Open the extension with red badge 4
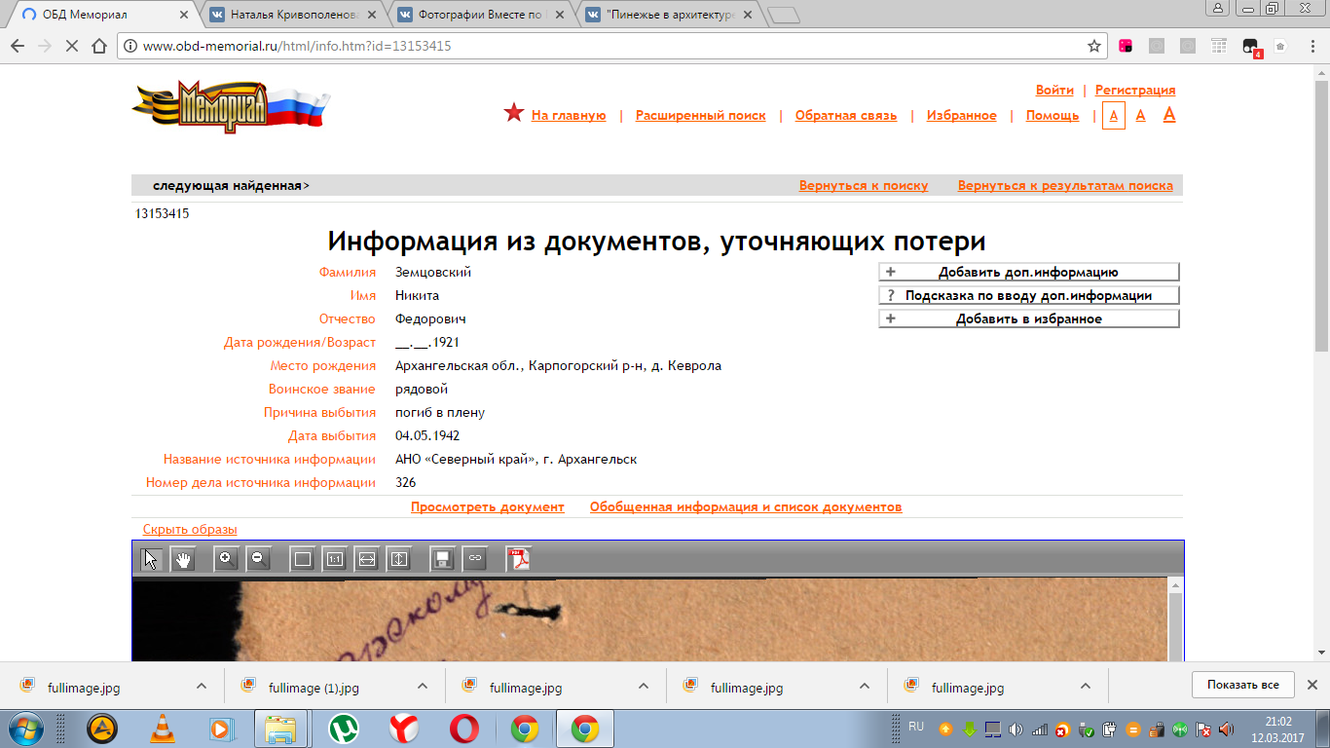This screenshot has height=748, width=1330. point(1251,47)
